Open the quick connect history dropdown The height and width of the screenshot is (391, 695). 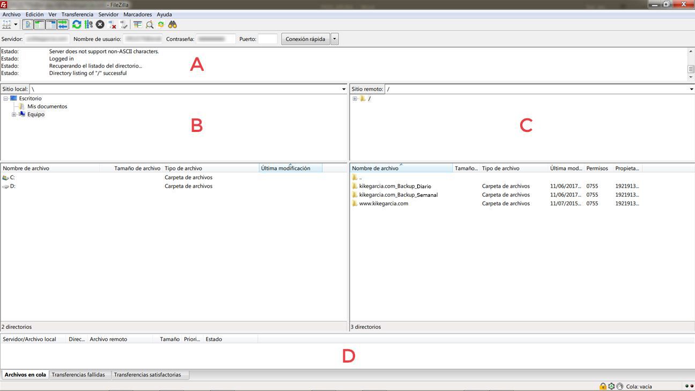tap(335, 39)
